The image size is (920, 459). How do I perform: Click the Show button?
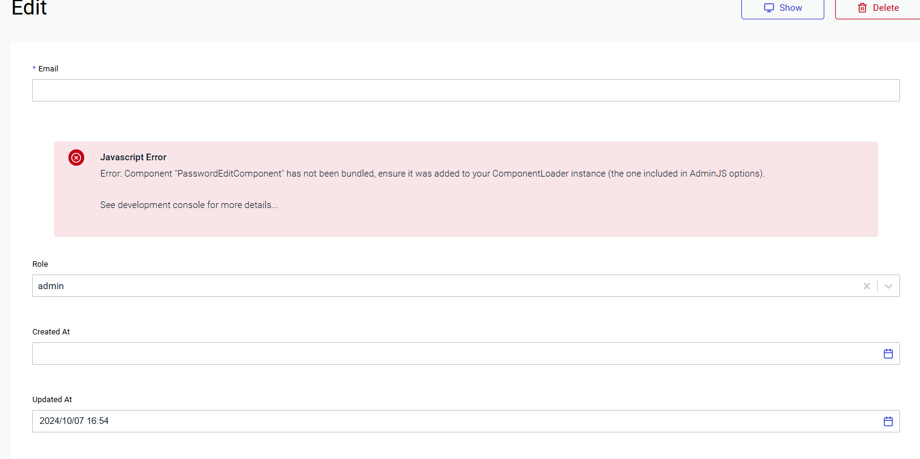point(783,9)
